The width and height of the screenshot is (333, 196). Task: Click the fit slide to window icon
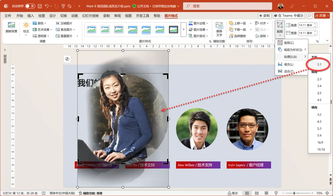pyautogui.click(x=327, y=193)
